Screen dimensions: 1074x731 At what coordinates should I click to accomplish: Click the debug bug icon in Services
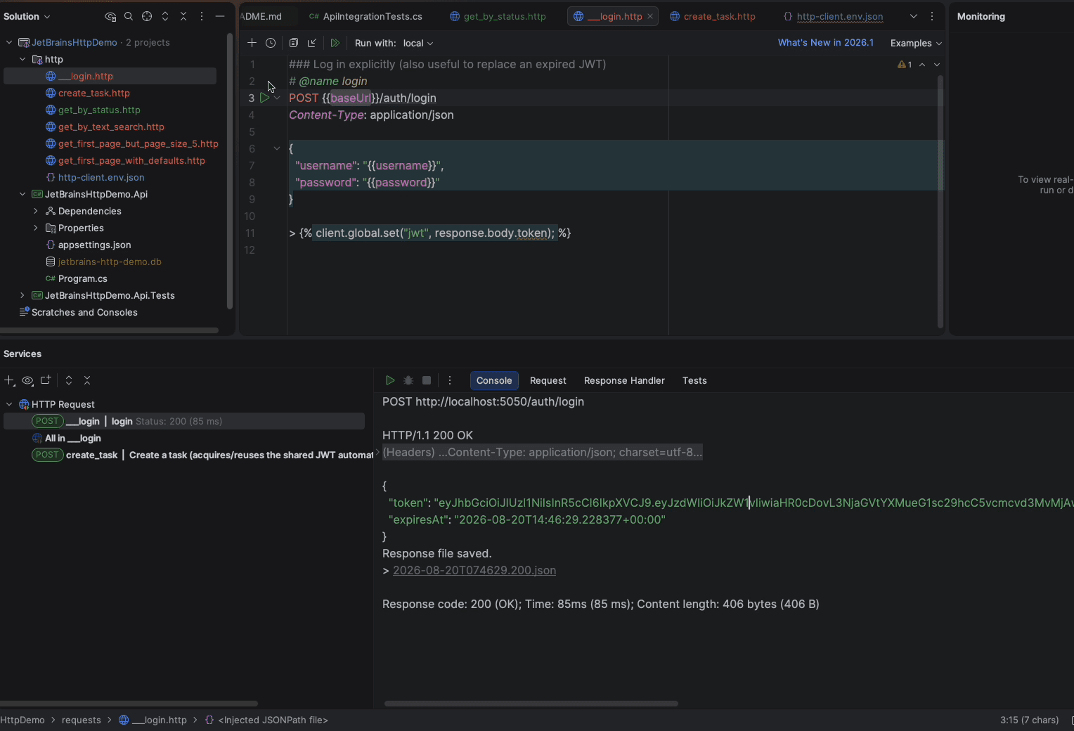click(x=408, y=380)
